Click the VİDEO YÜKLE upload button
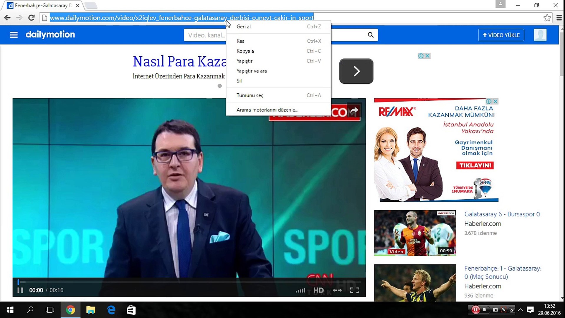Viewport: 565px width, 318px height. (501, 35)
